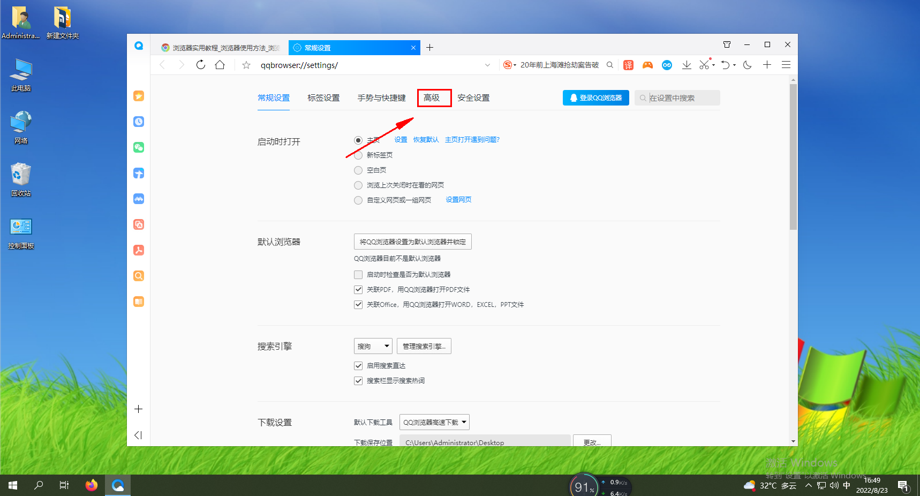The width and height of the screenshot is (920, 496).
Task: Open the skin icon in title bar
Action: coord(727,44)
